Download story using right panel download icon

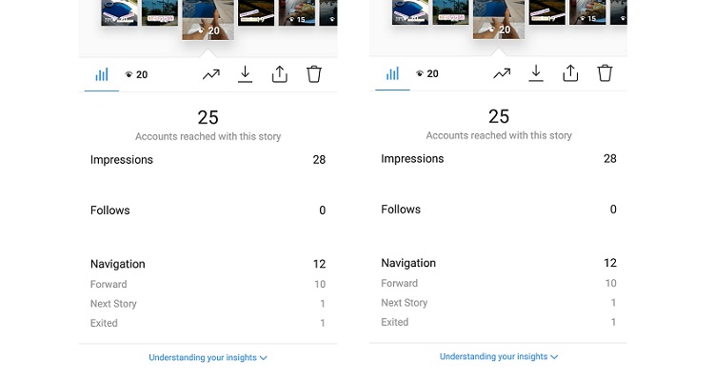[x=536, y=72]
